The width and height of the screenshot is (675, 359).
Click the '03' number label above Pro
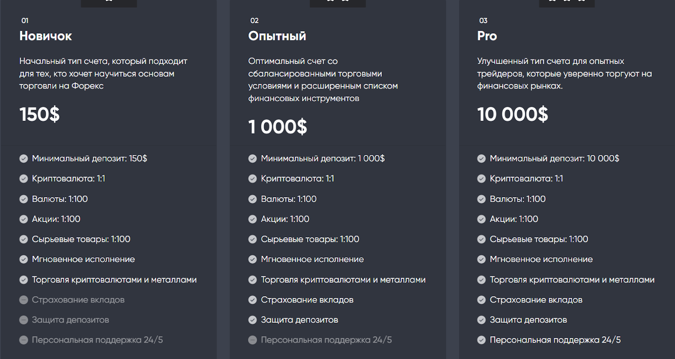tap(483, 21)
